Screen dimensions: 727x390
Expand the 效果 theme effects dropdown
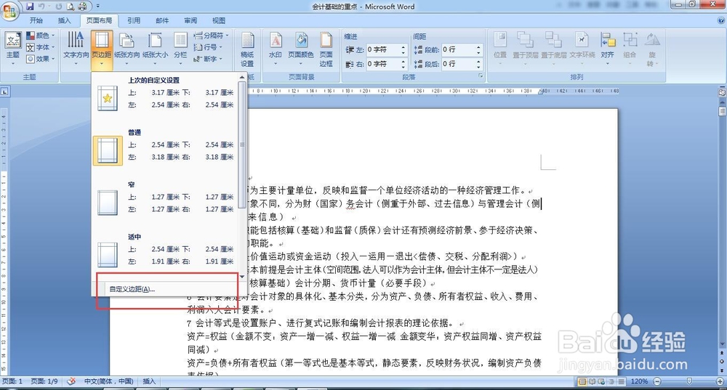[40, 59]
